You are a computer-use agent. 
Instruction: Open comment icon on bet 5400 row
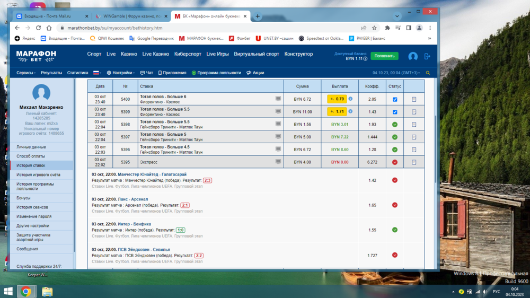coord(278,99)
